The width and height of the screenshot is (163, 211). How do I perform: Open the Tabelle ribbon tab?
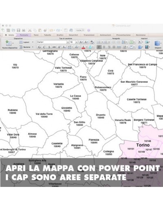[47, 35]
